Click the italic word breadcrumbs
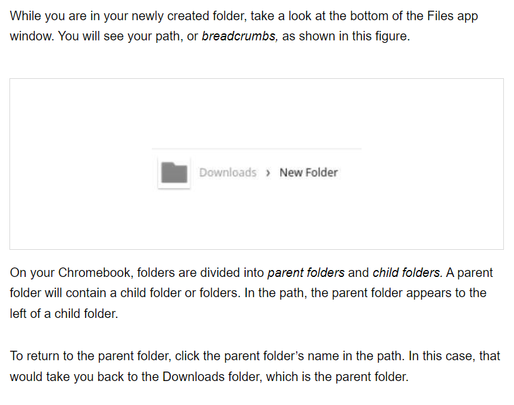The image size is (514, 405). [x=240, y=36]
